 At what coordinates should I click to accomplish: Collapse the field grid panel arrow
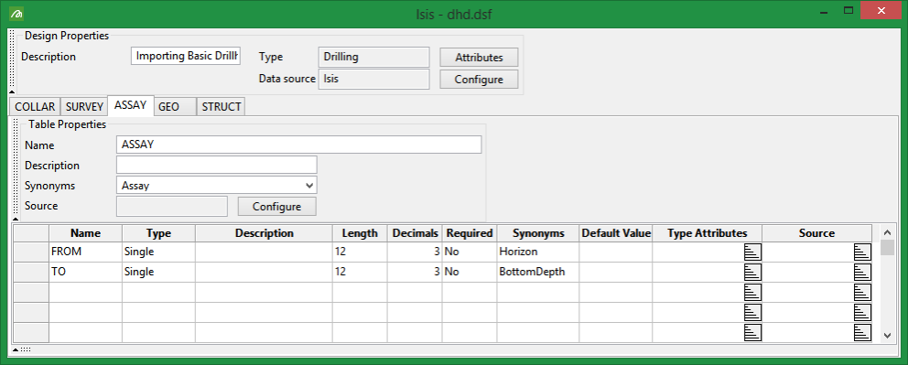16,349
